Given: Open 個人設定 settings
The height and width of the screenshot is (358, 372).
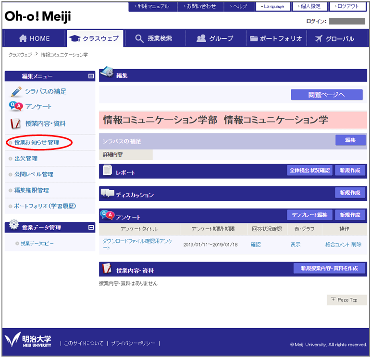Looking at the screenshot, I should coord(310,6).
